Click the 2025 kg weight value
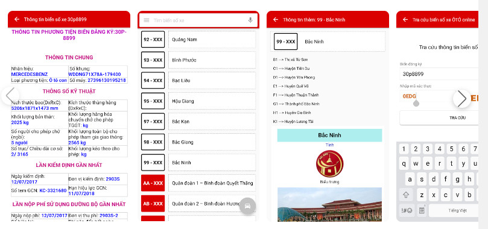488x229 pixels. tap(20, 122)
